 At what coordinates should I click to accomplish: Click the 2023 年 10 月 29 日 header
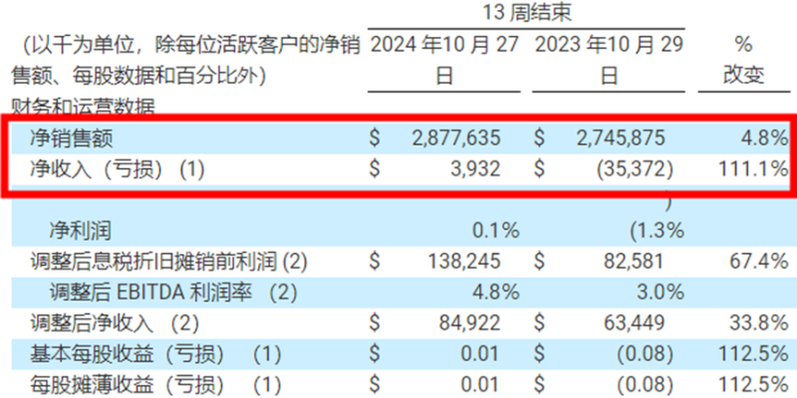click(x=610, y=60)
